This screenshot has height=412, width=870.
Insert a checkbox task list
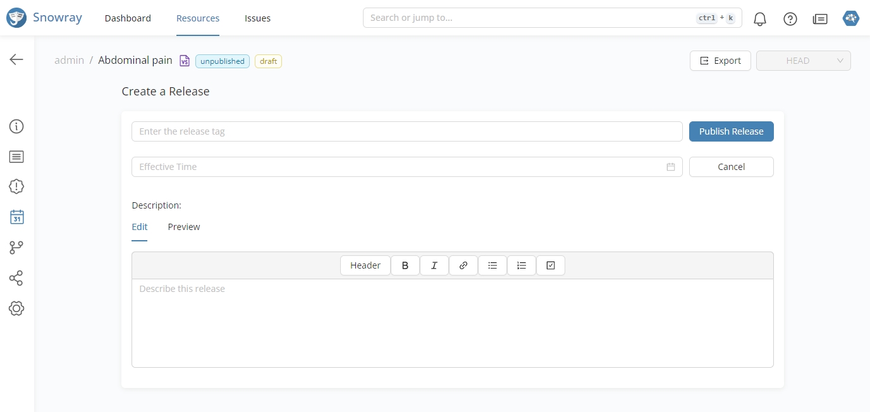point(551,265)
